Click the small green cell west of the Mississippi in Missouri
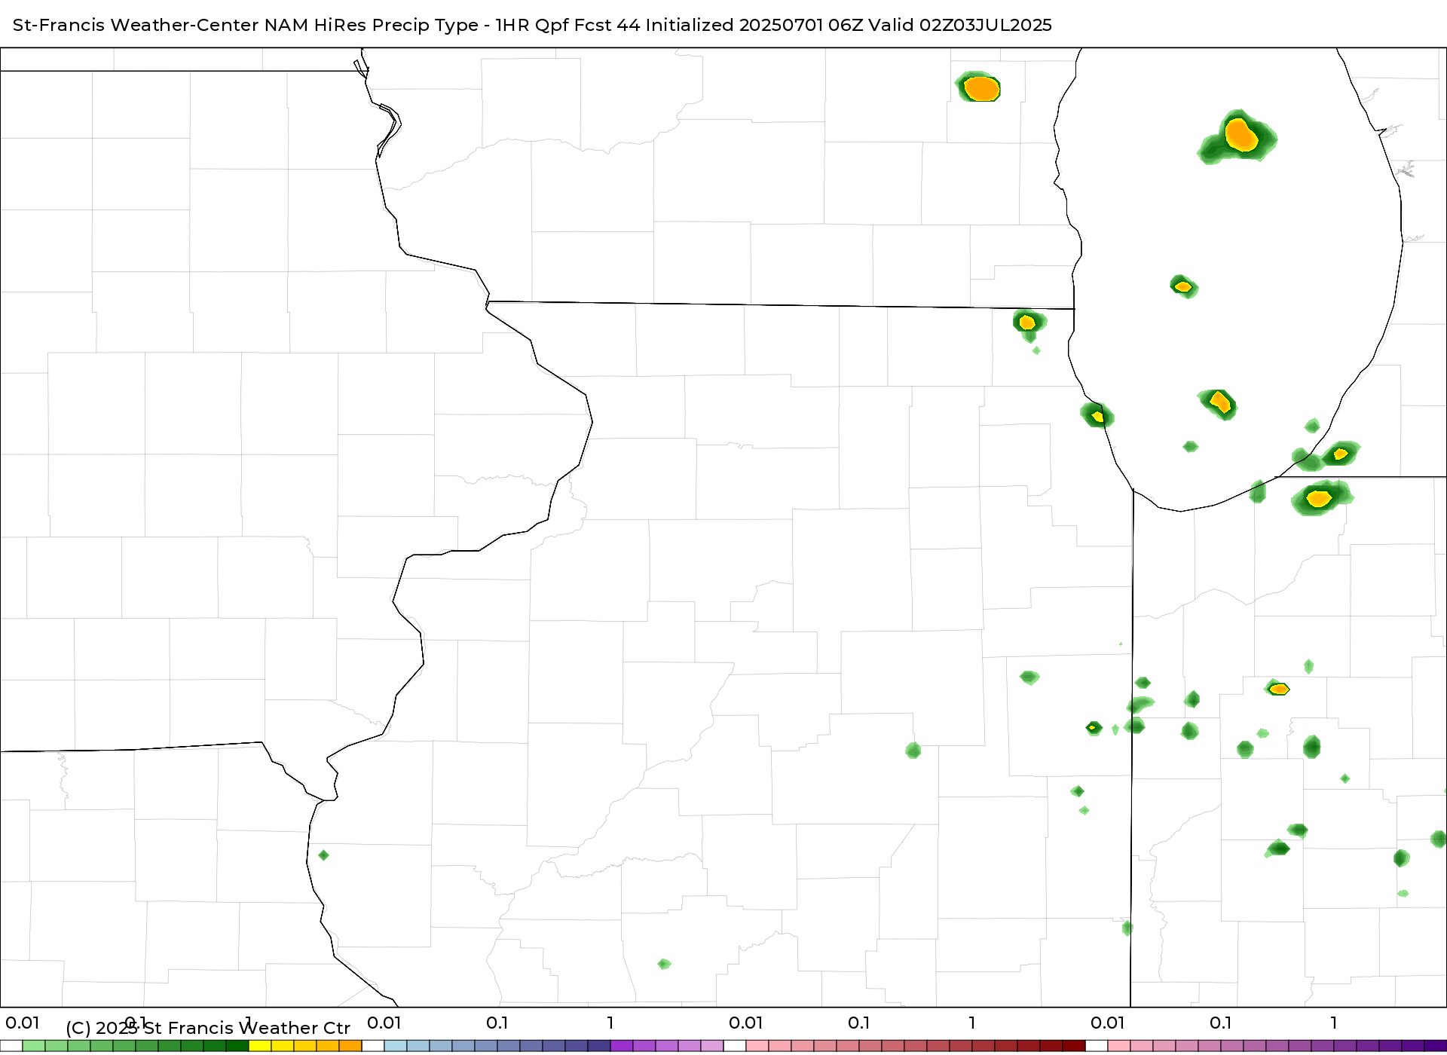 [323, 855]
